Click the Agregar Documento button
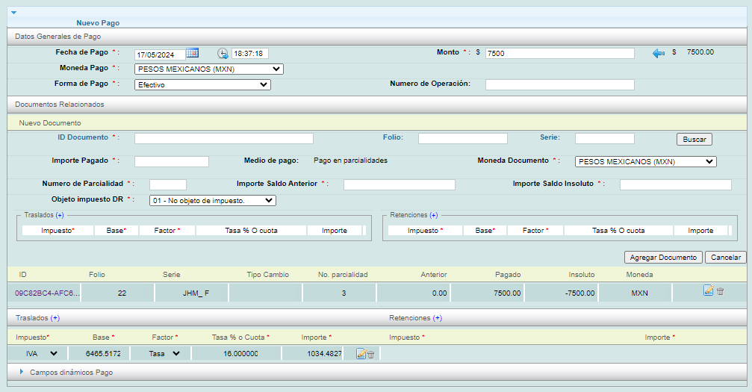The image size is (752, 392). pos(663,257)
